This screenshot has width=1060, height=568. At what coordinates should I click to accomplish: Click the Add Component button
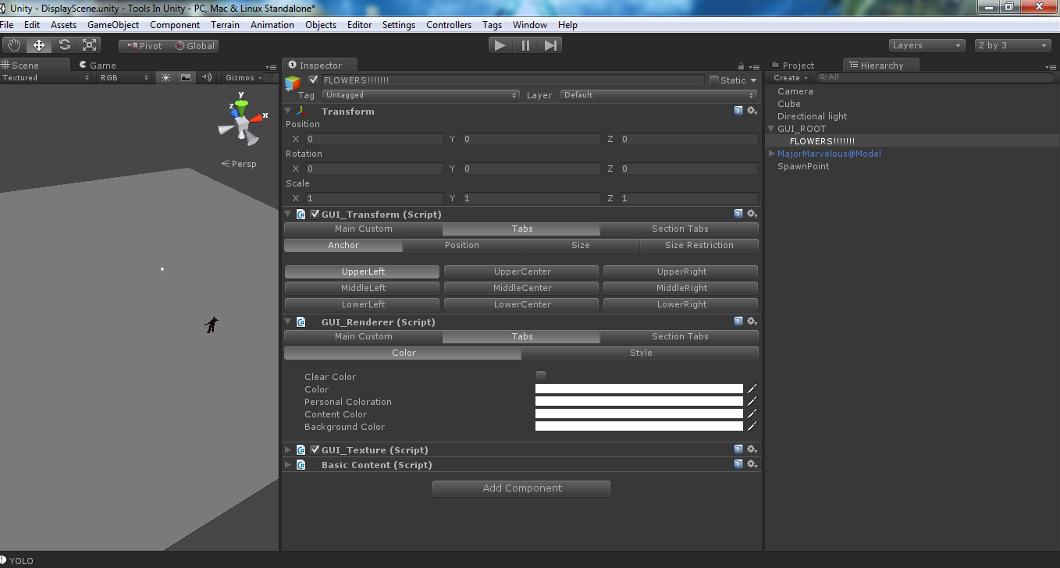tap(521, 488)
